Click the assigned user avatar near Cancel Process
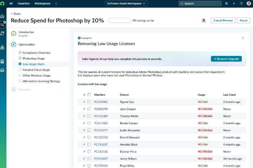This screenshot has height=168, width=253. 204,20
